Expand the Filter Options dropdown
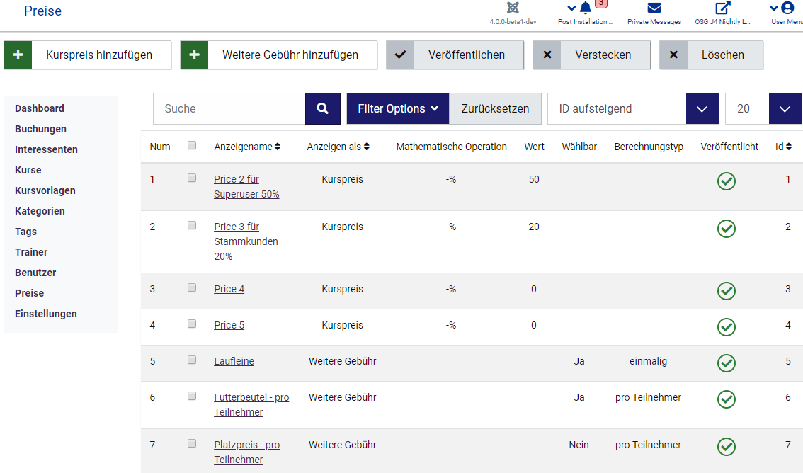 (x=397, y=109)
